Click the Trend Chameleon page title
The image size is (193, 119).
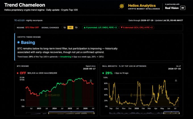[25, 5]
